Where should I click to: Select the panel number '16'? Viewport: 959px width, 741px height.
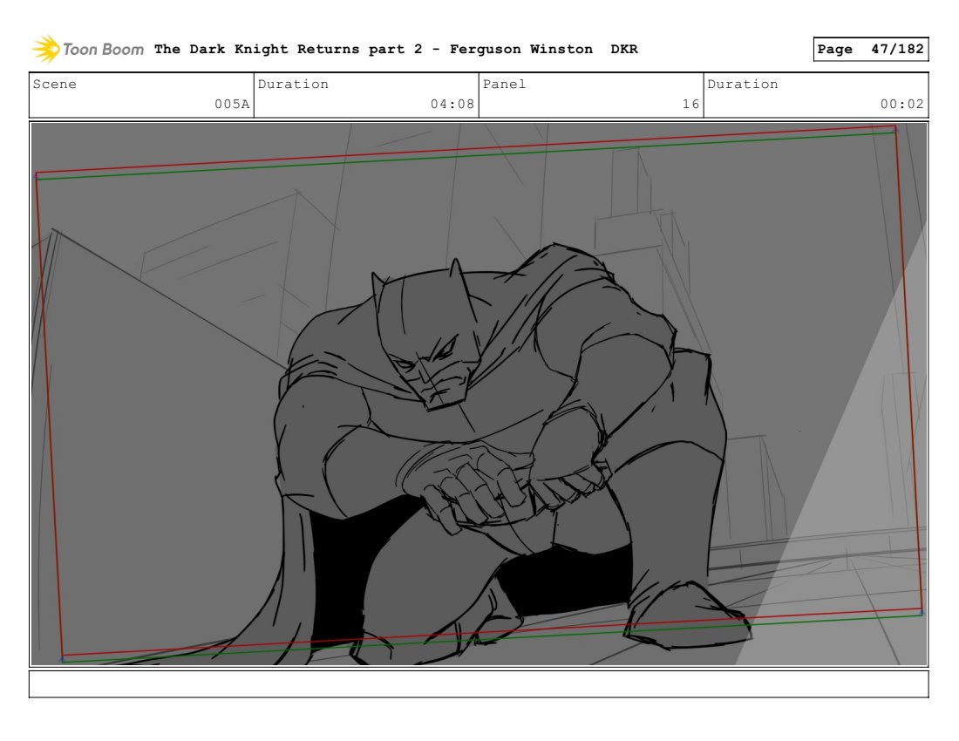point(690,104)
